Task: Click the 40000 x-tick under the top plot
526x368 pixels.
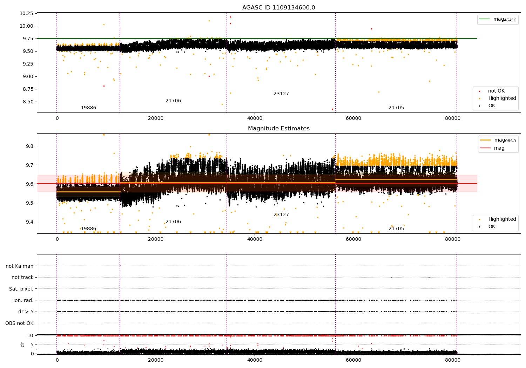Action: point(255,118)
